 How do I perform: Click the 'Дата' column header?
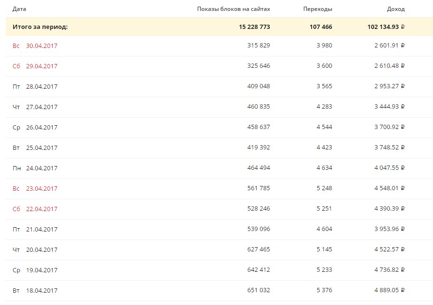(x=19, y=9)
